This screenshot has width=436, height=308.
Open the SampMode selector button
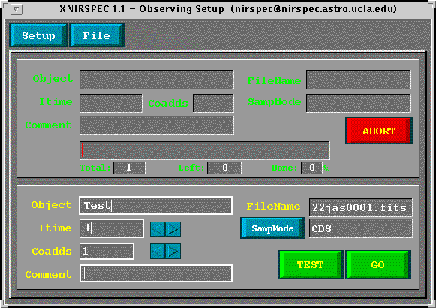(272, 228)
